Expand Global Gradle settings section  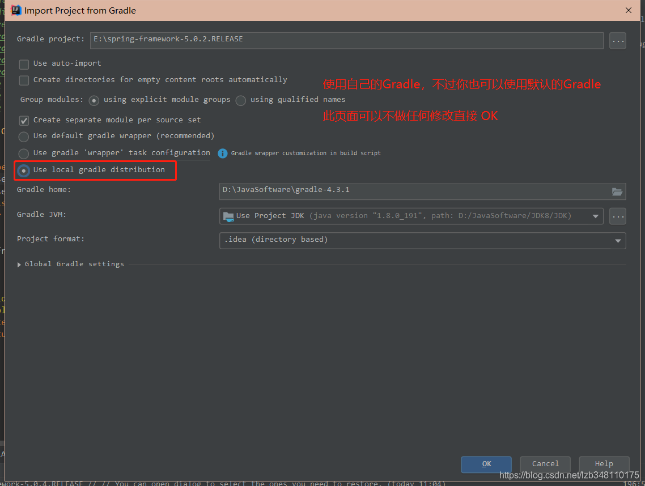tap(19, 265)
